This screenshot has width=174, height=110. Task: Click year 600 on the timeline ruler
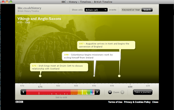pos(130,87)
